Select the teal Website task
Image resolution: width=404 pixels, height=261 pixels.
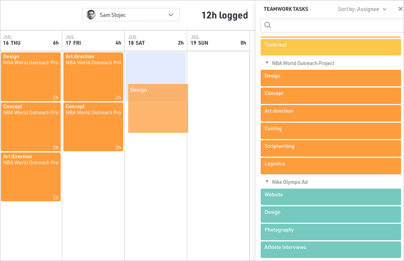click(x=331, y=197)
